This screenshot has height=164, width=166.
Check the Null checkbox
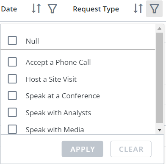tap(12, 41)
